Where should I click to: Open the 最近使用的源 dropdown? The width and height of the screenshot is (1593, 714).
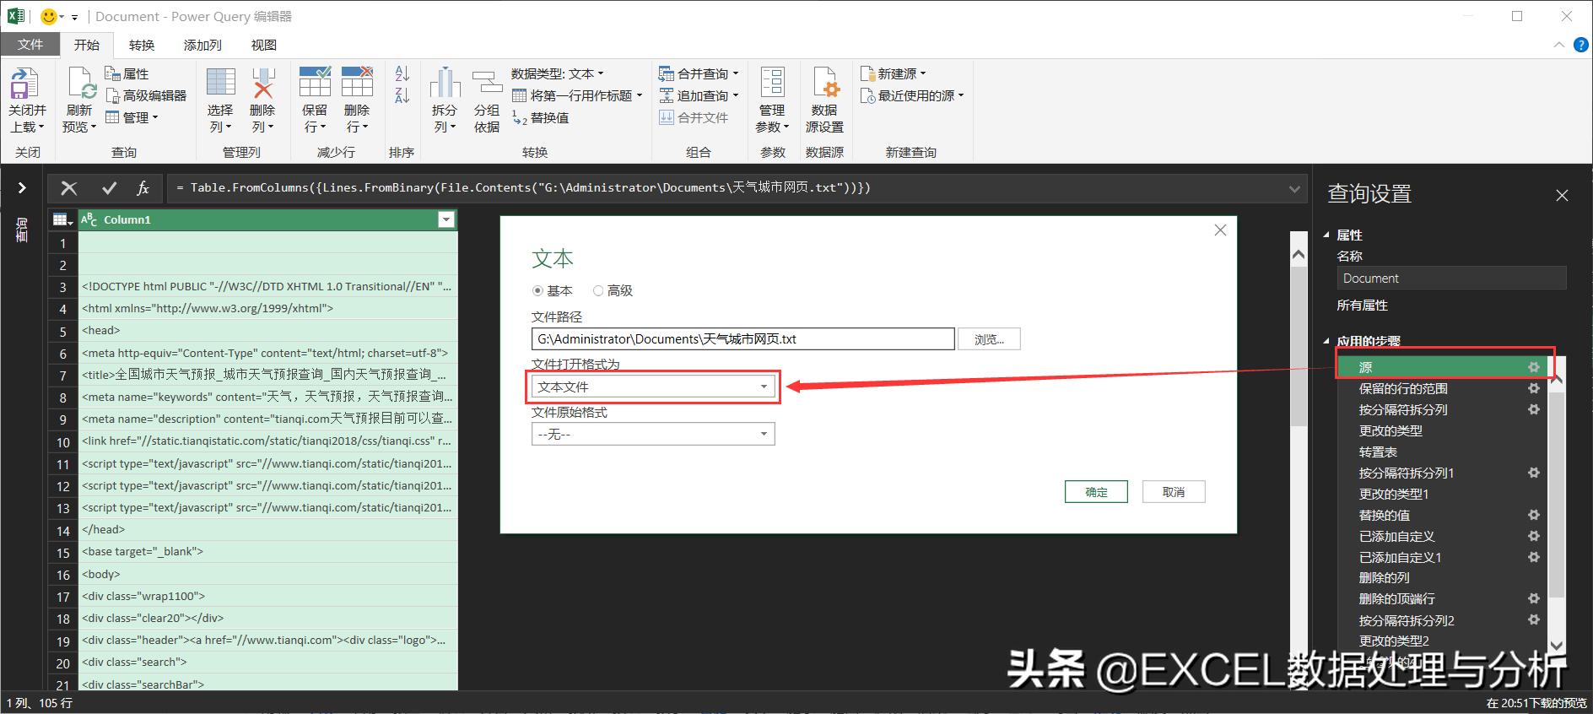tap(912, 95)
